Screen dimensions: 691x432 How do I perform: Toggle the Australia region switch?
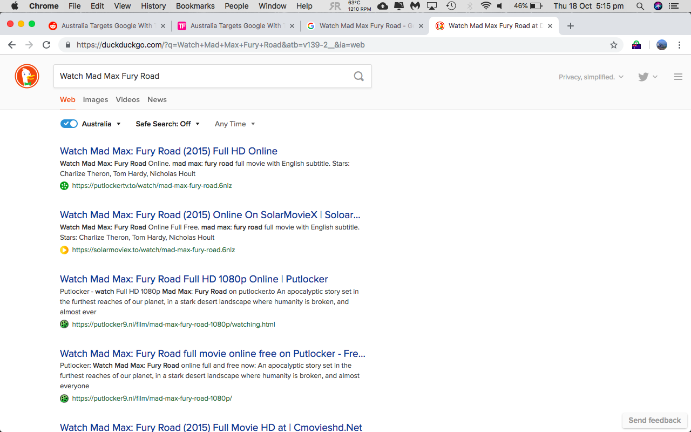69,124
